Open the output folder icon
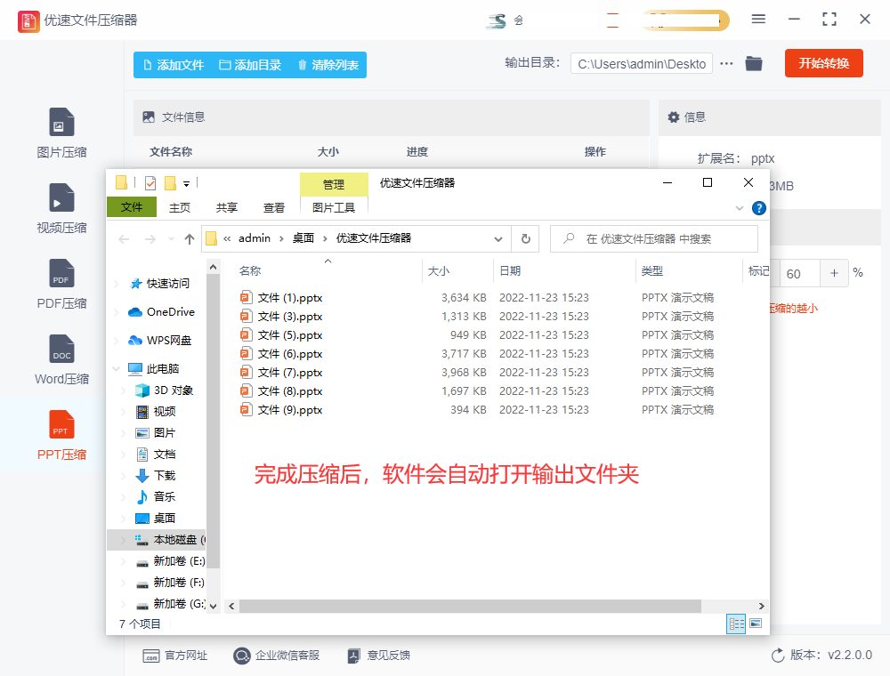 pos(753,63)
